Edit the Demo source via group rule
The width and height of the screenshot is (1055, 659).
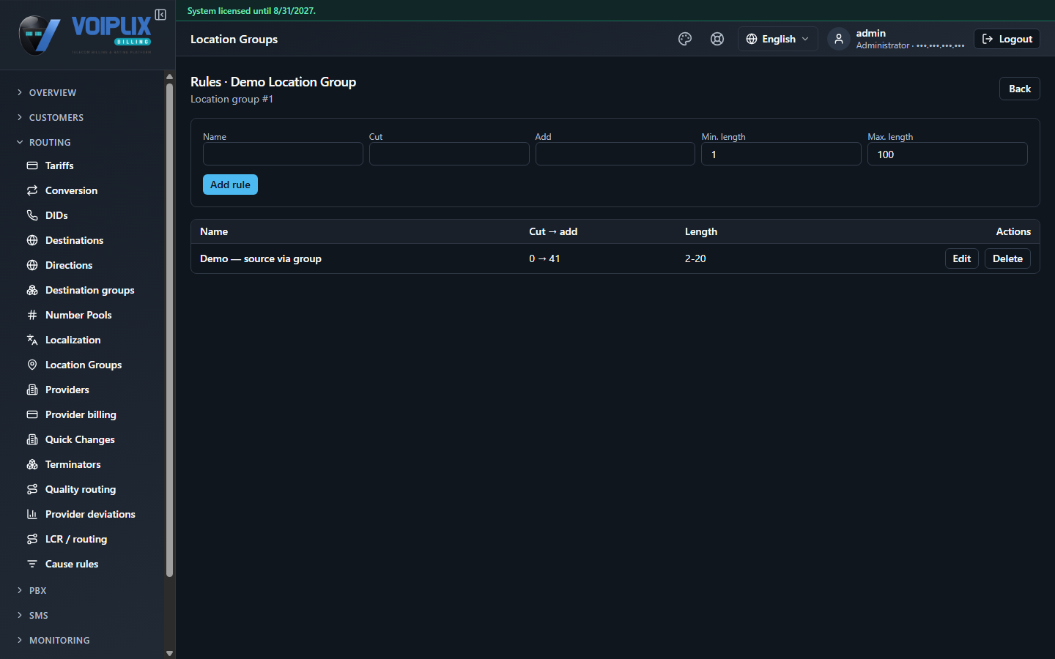coord(962,258)
